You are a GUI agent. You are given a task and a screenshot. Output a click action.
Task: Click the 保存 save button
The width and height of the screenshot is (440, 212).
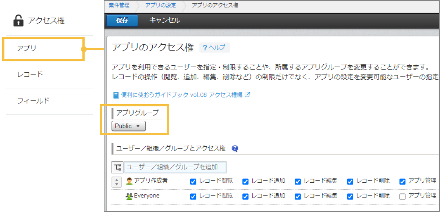click(x=122, y=21)
